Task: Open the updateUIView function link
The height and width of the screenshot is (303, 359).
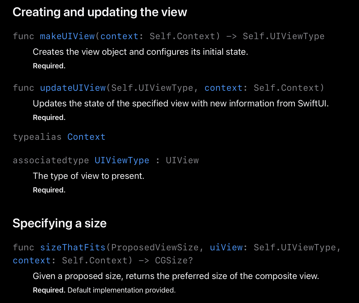Action: [x=73, y=88]
